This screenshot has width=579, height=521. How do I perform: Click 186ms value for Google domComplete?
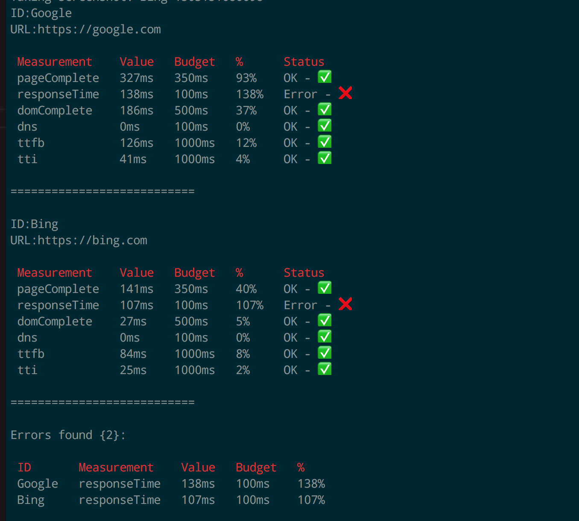[x=137, y=111]
